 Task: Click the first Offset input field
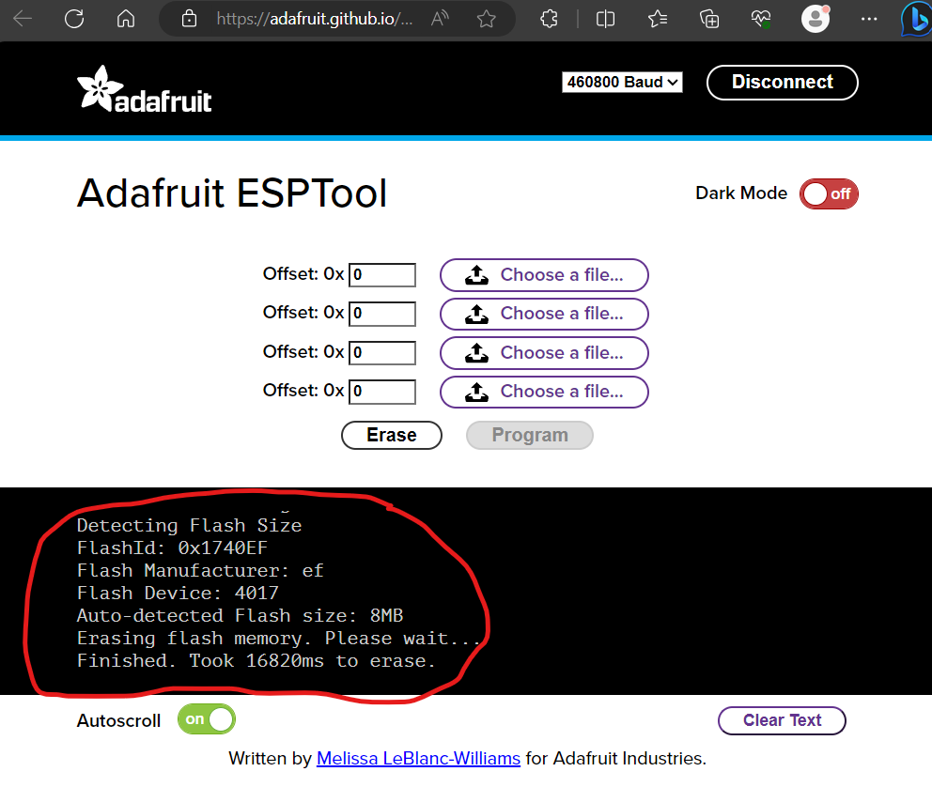pyautogui.click(x=382, y=275)
